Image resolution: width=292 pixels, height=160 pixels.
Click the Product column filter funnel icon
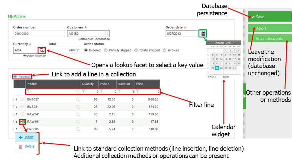click(28, 91)
